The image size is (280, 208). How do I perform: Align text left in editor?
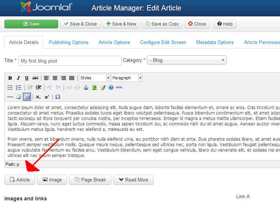tap(47, 78)
